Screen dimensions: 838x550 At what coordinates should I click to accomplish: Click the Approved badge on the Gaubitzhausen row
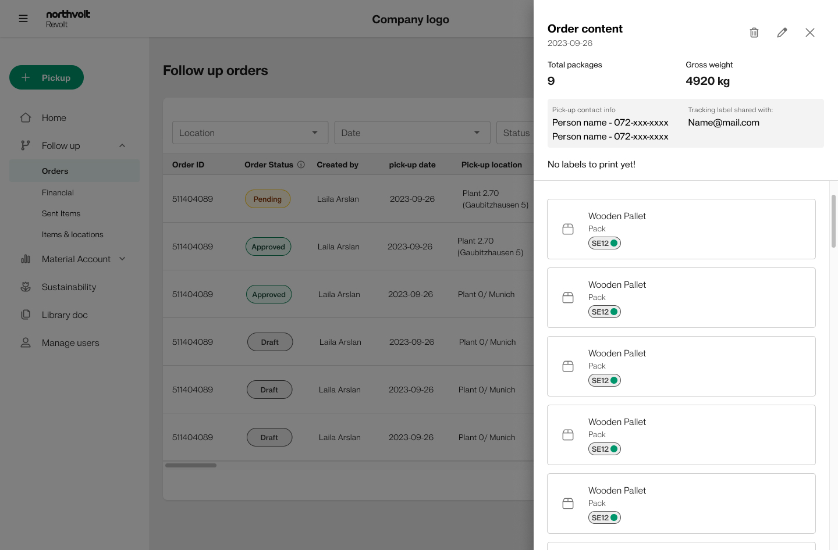coord(268,247)
